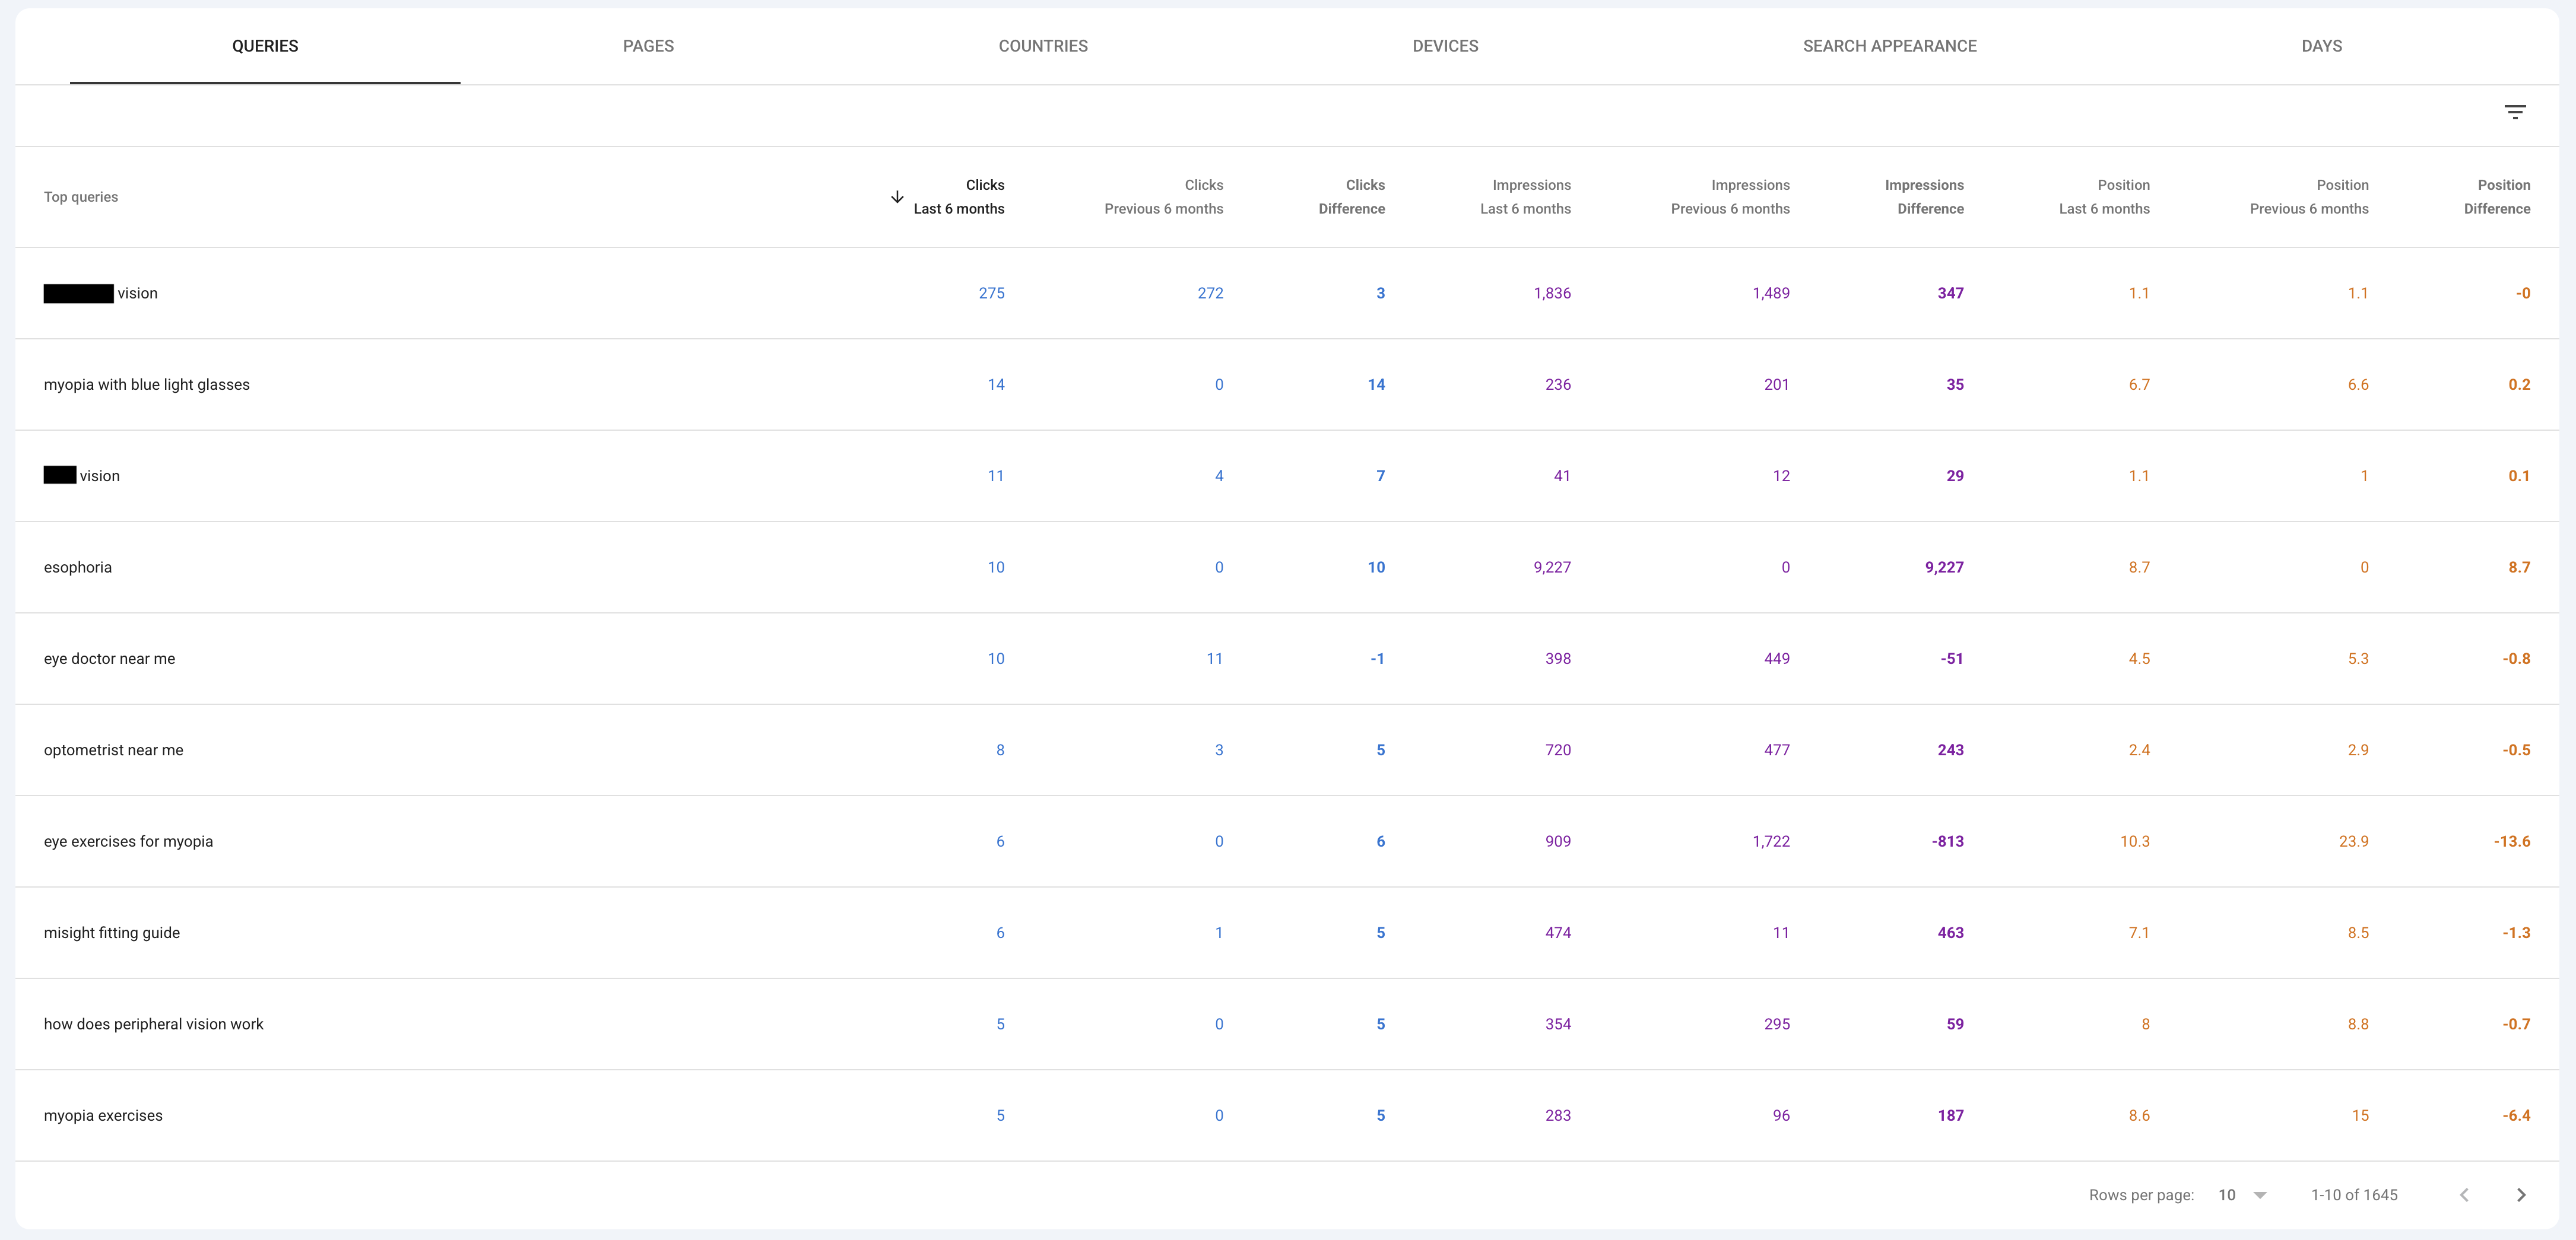Switch to the Countries tab
Image resolution: width=2576 pixels, height=1240 pixels.
(1043, 46)
